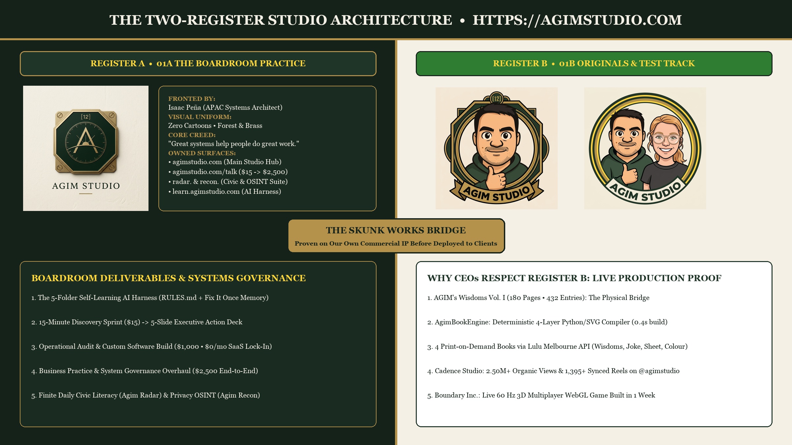Viewport: 792px width, 445px height.
Task: Click agimstudio.com/talk ($15 -> $2,500) entry
Action: 228,172
